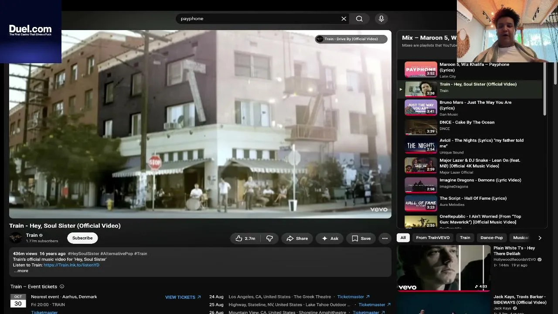Open VIEW TICKETS for Aarhus event
This screenshot has height=314, width=558.
pyautogui.click(x=183, y=297)
